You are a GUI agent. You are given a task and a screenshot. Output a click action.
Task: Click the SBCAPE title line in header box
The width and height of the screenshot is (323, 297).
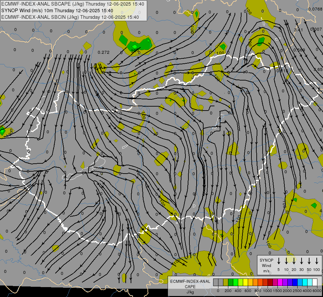point(73,4)
